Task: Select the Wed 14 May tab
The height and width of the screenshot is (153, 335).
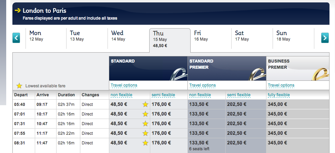Action: point(129,39)
